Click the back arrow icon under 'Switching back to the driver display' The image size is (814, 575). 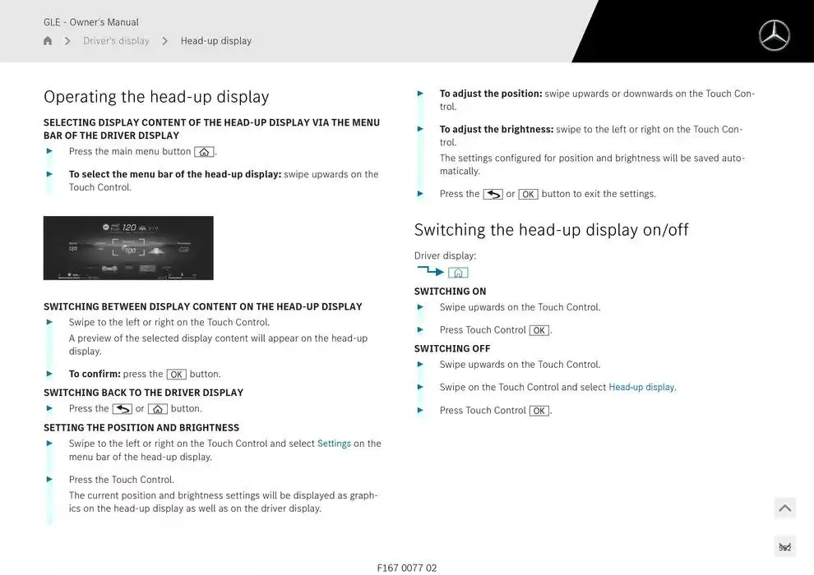122,409
